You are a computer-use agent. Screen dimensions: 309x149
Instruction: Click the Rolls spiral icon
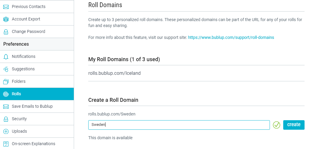coord(6,94)
